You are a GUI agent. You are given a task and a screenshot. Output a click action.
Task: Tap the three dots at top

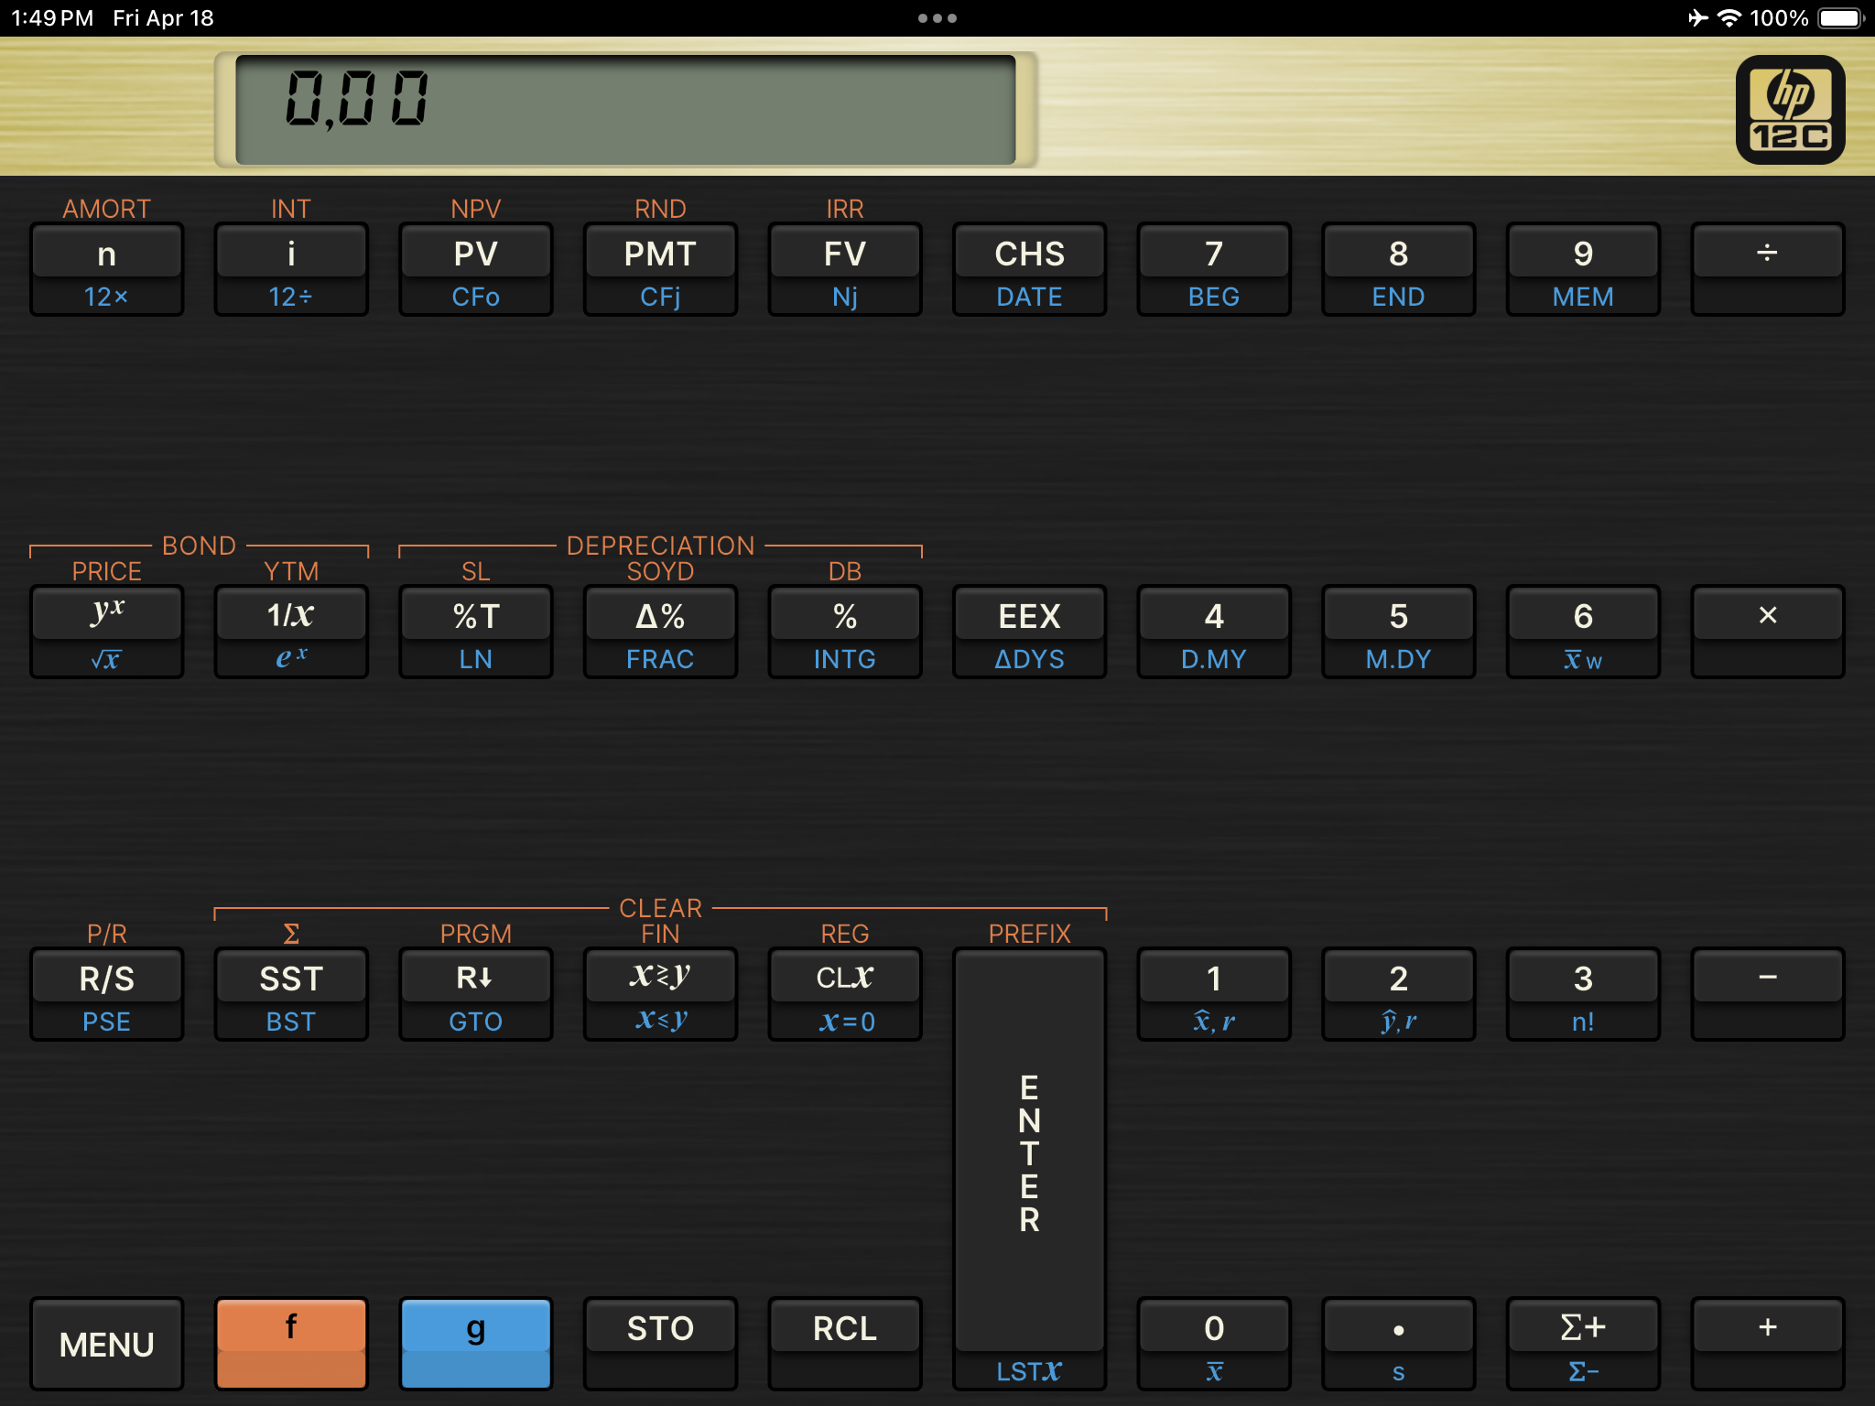937,18
